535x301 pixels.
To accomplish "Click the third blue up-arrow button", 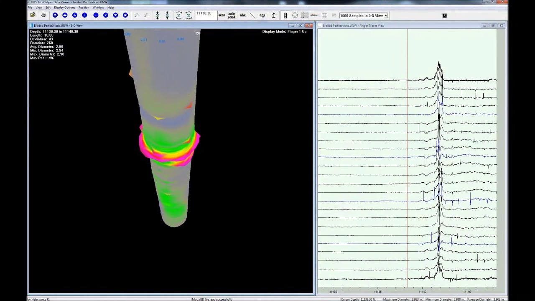I will (75, 15).
